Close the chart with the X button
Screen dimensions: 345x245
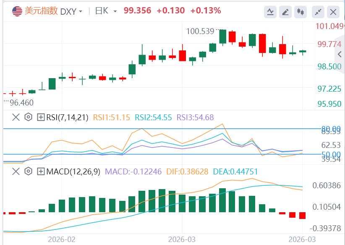pyautogui.click(x=333, y=12)
